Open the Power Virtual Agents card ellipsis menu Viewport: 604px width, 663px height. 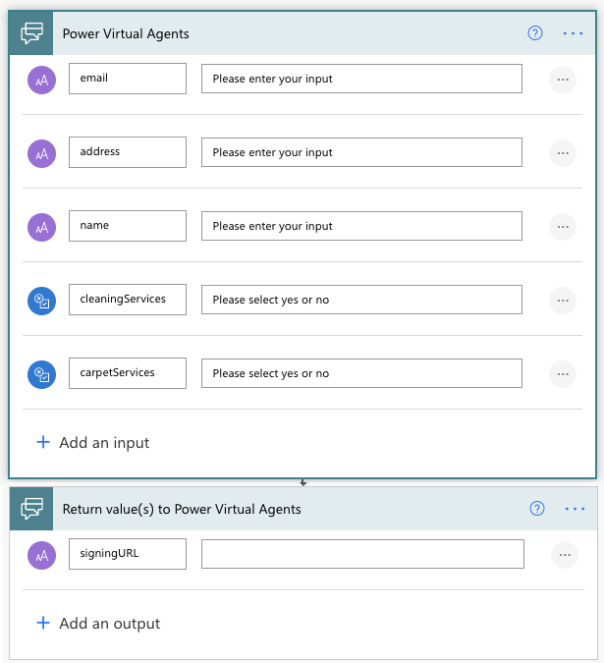pyautogui.click(x=574, y=32)
